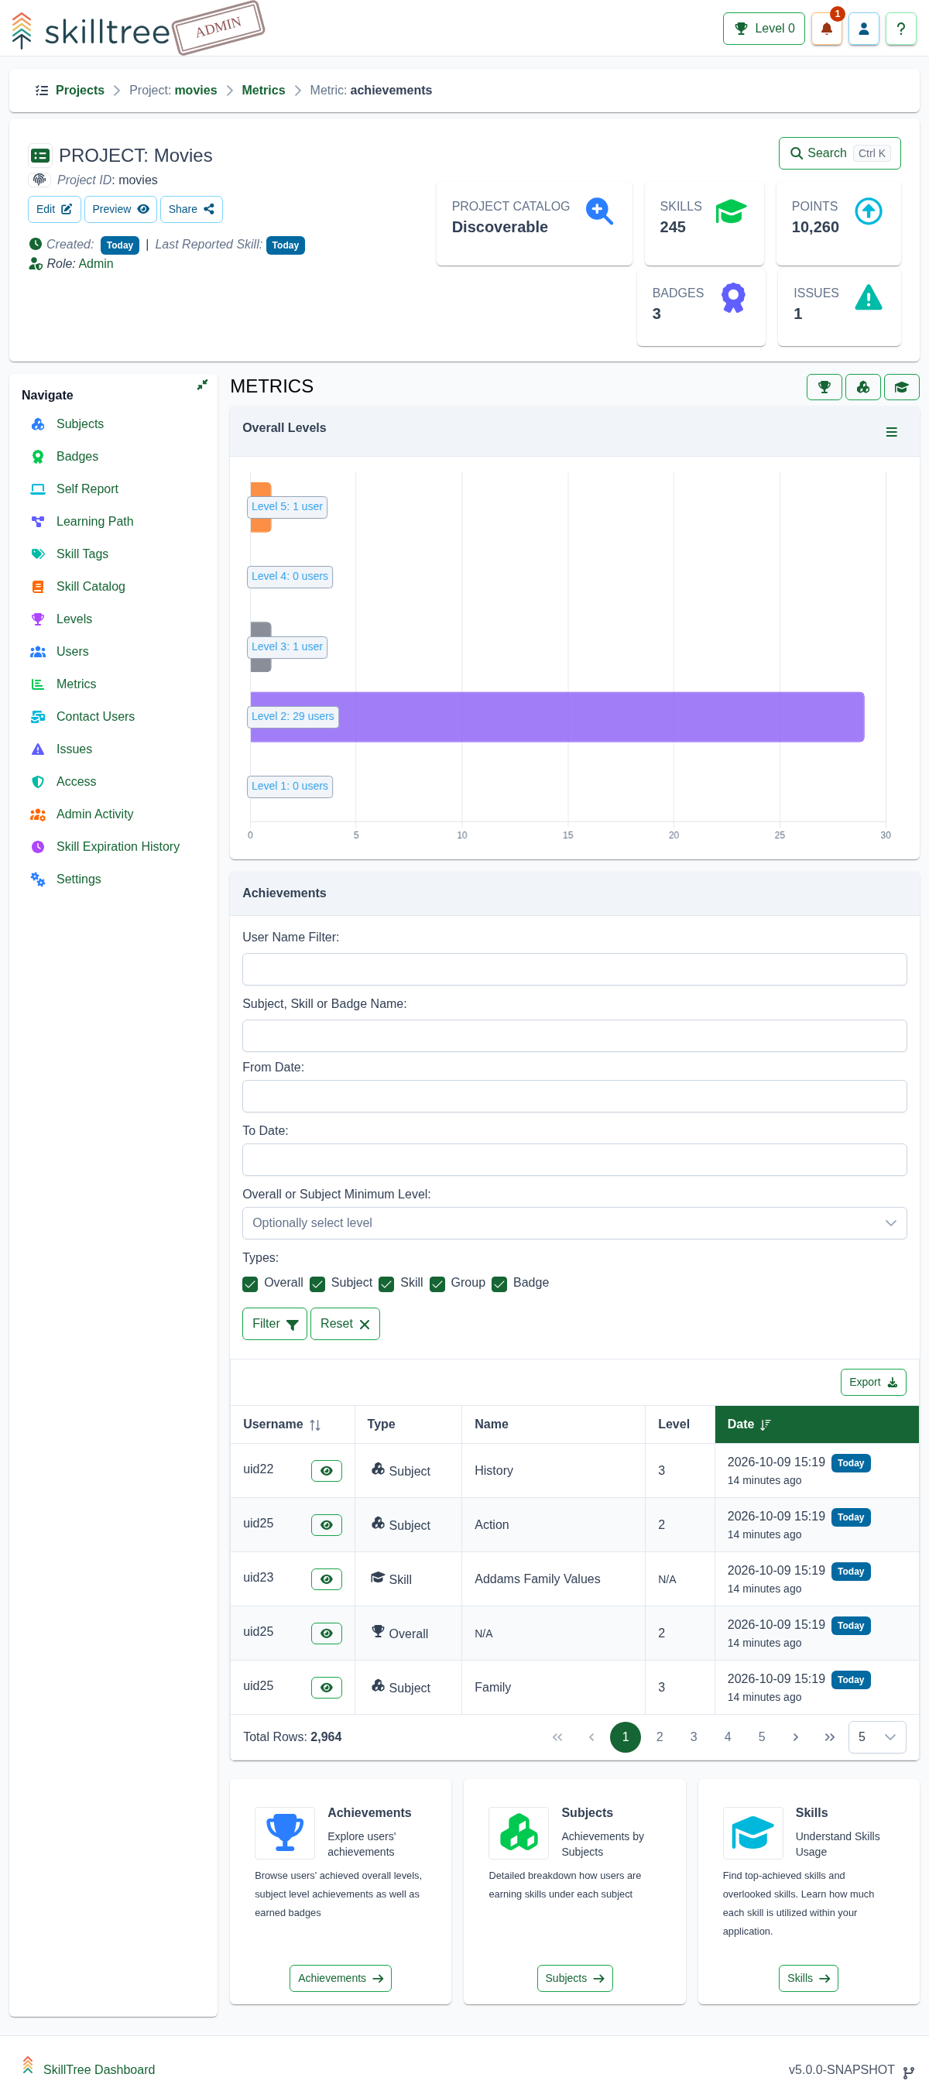Go to page 3 of results

(x=693, y=1737)
